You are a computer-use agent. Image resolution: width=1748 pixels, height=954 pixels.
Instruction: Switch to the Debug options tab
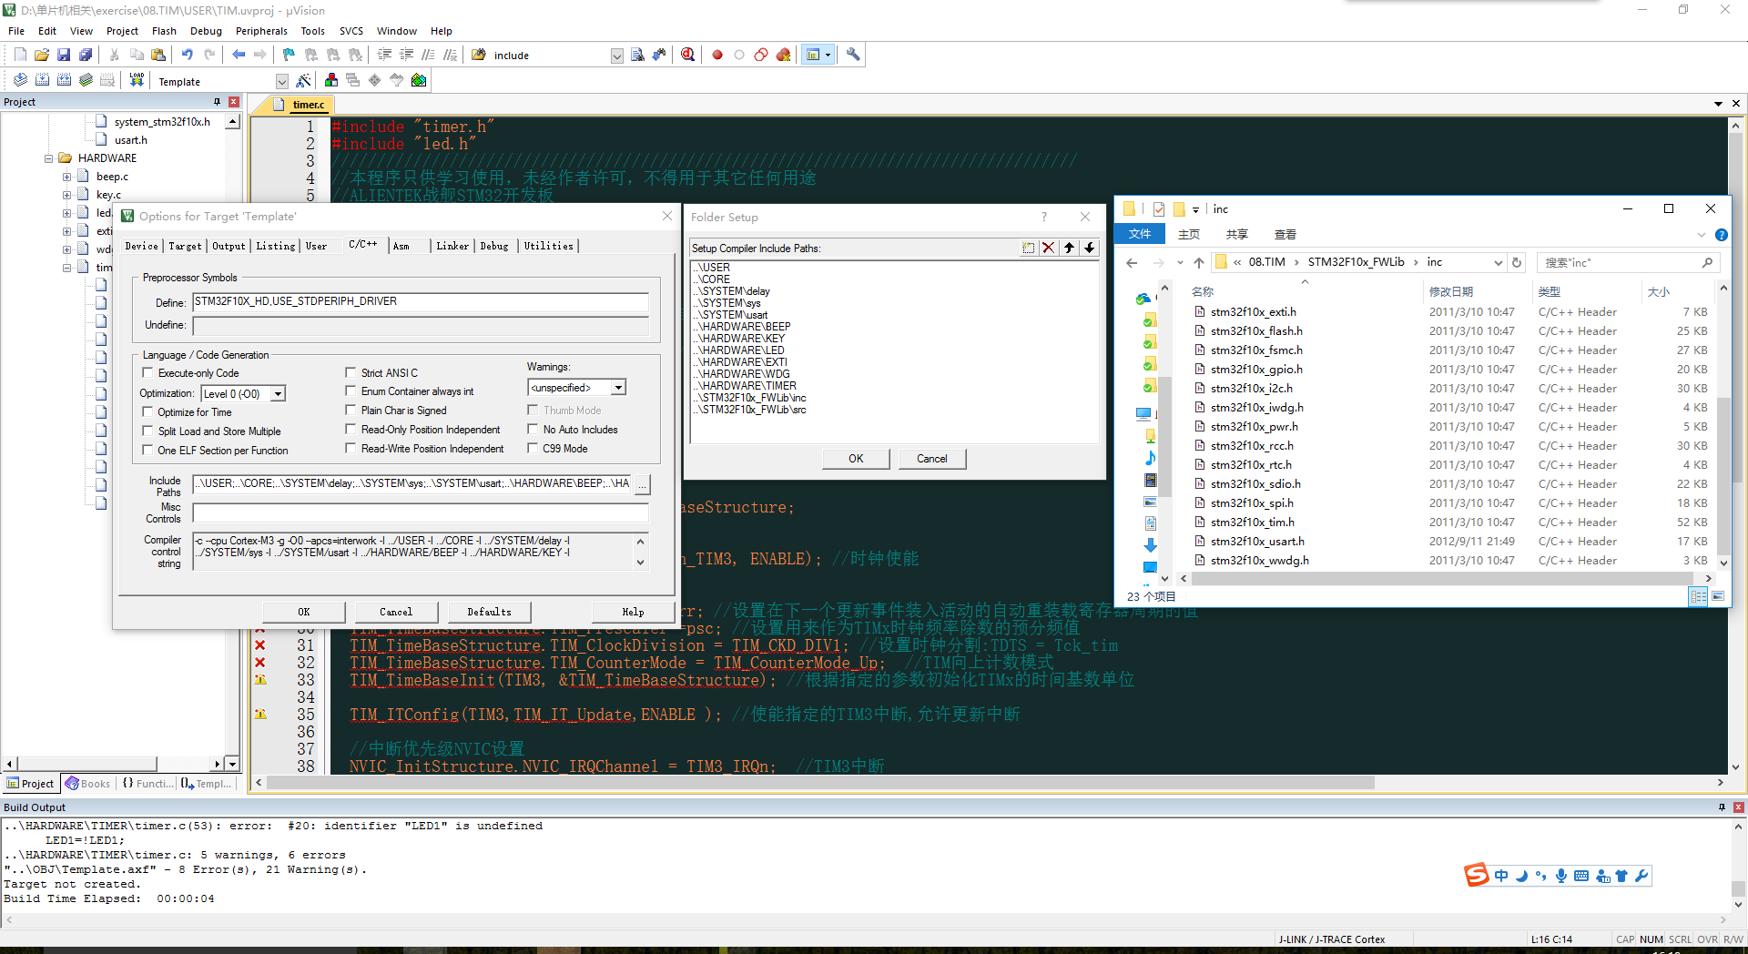(494, 246)
